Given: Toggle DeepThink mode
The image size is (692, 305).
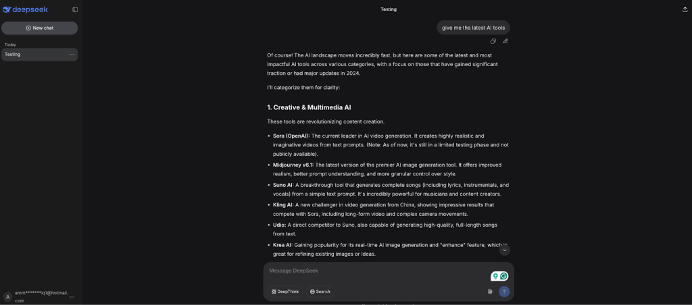Looking at the screenshot, I should [x=285, y=292].
